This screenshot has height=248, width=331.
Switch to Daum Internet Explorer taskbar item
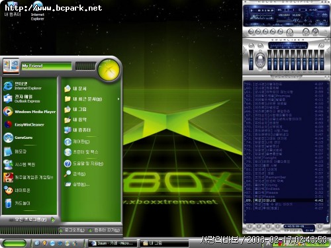113,243
